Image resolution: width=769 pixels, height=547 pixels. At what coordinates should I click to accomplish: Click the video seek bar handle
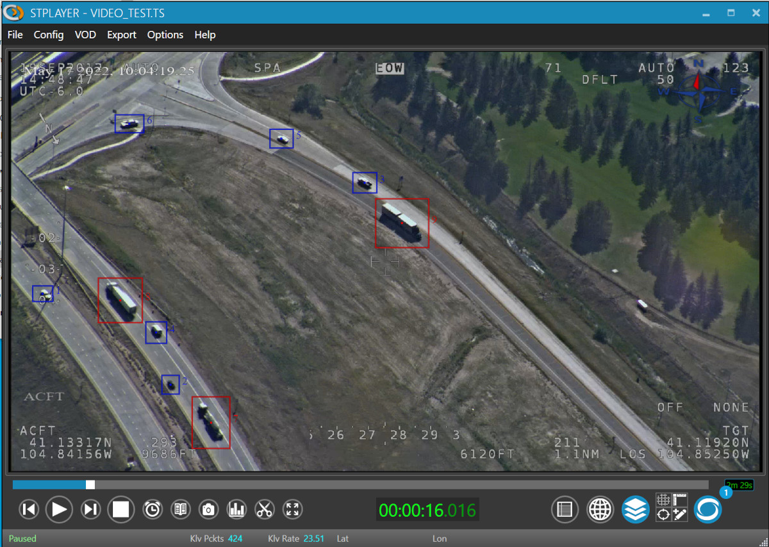click(x=90, y=485)
